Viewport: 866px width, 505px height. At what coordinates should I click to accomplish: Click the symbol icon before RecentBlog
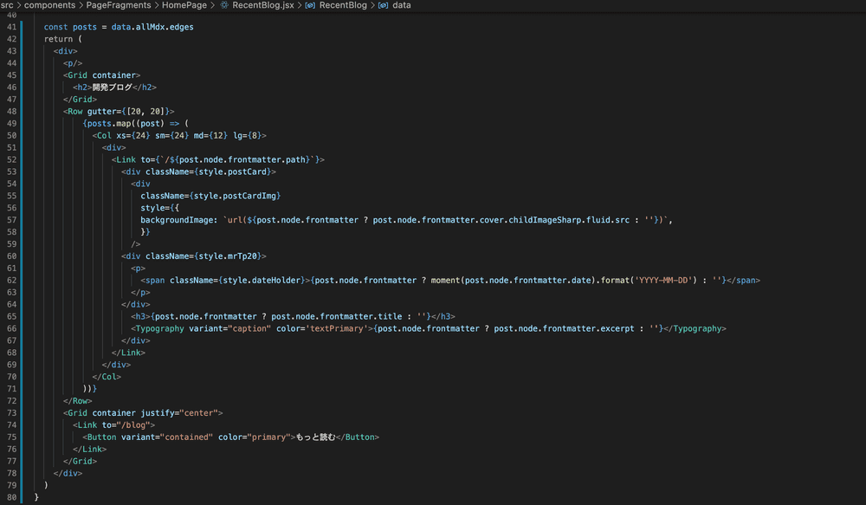[x=310, y=5]
